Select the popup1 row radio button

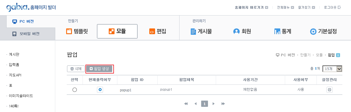(75, 90)
